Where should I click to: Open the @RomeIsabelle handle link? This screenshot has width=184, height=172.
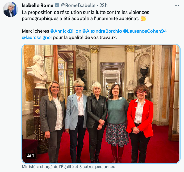click(x=78, y=6)
